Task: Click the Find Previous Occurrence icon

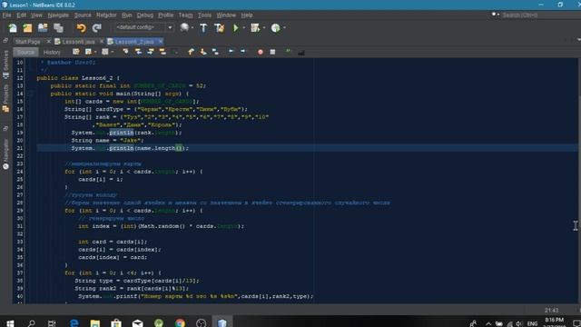Action: tap(138, 52)
